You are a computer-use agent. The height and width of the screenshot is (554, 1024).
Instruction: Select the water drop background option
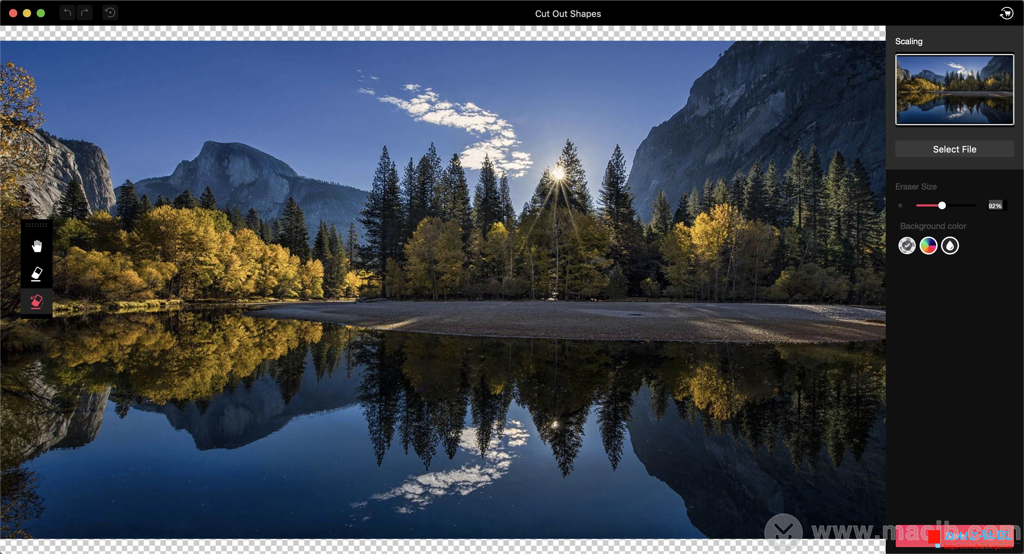coord(950,246)
